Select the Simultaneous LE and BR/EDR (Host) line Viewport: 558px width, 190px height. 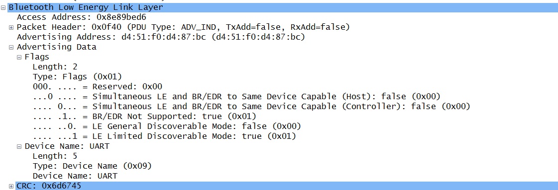coord(236,96)
